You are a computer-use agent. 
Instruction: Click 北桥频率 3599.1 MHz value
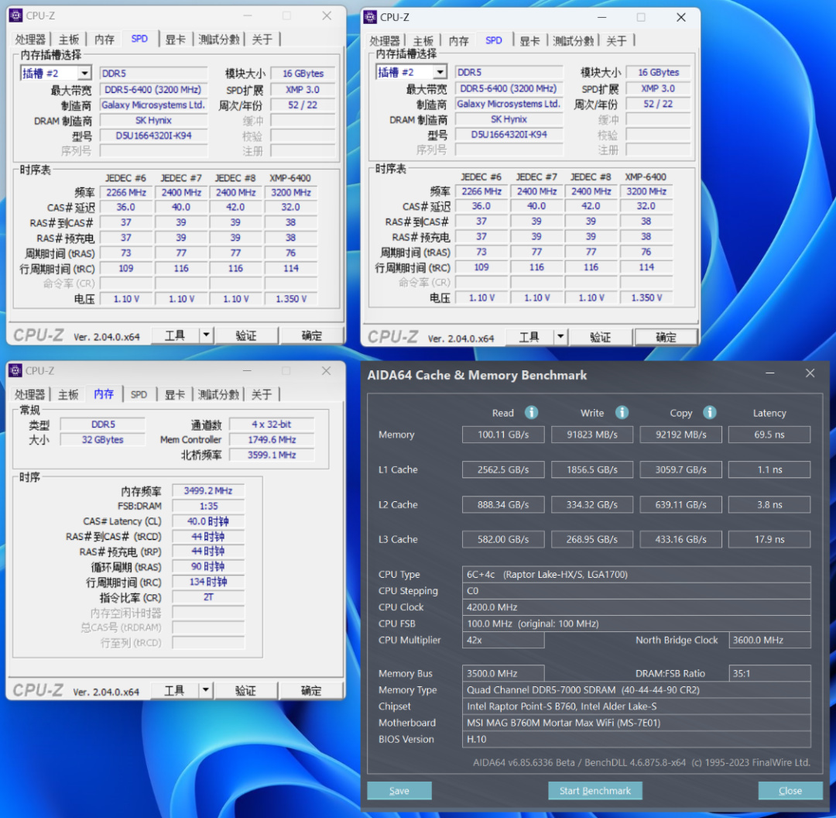pyautogui.click(x=272, y=455)
